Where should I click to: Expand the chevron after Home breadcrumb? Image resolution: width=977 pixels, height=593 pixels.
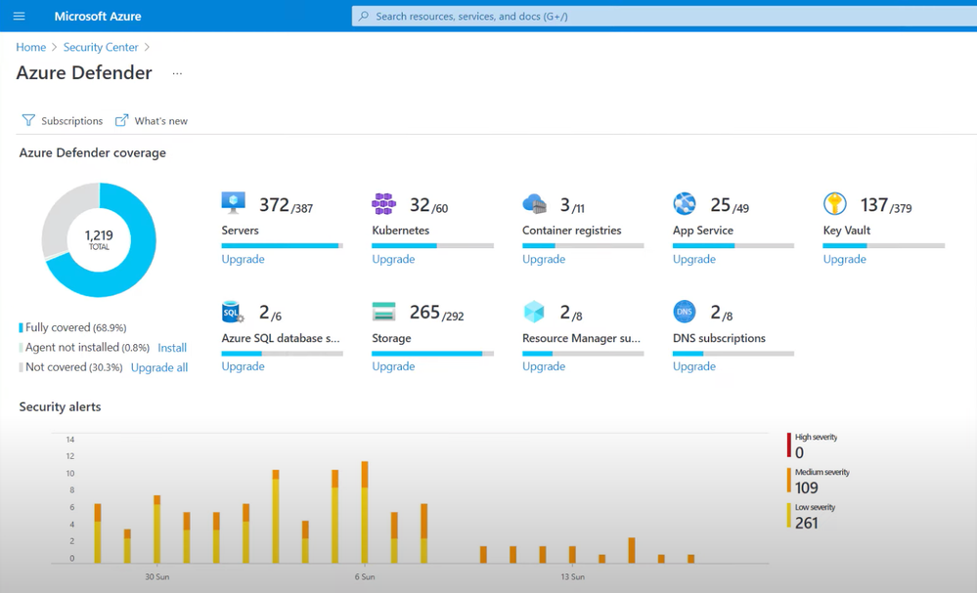(54, 47)
